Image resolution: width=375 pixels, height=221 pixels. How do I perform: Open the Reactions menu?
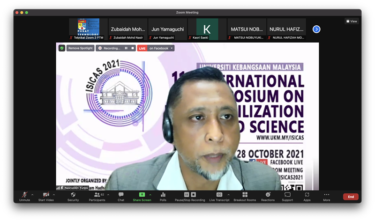click(x=268, y=196)
